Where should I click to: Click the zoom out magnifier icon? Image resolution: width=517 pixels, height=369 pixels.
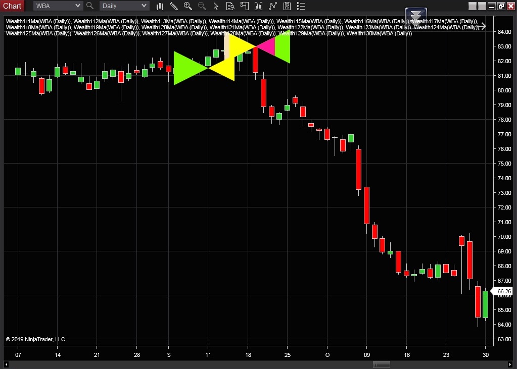click(x=202, y=6)
